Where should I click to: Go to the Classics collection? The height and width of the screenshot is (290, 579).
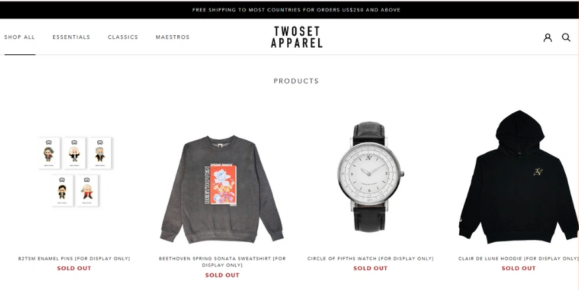[x=123, y=37]
